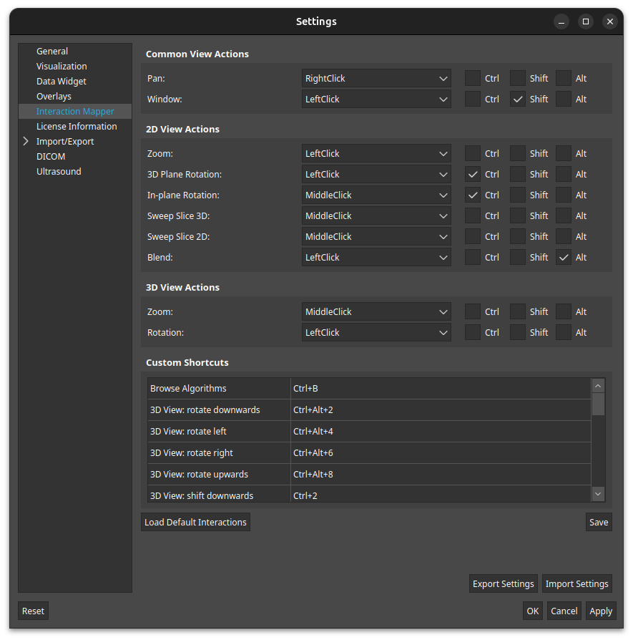Enable Ctrl modifier for Pan

(x=473, y=78)
